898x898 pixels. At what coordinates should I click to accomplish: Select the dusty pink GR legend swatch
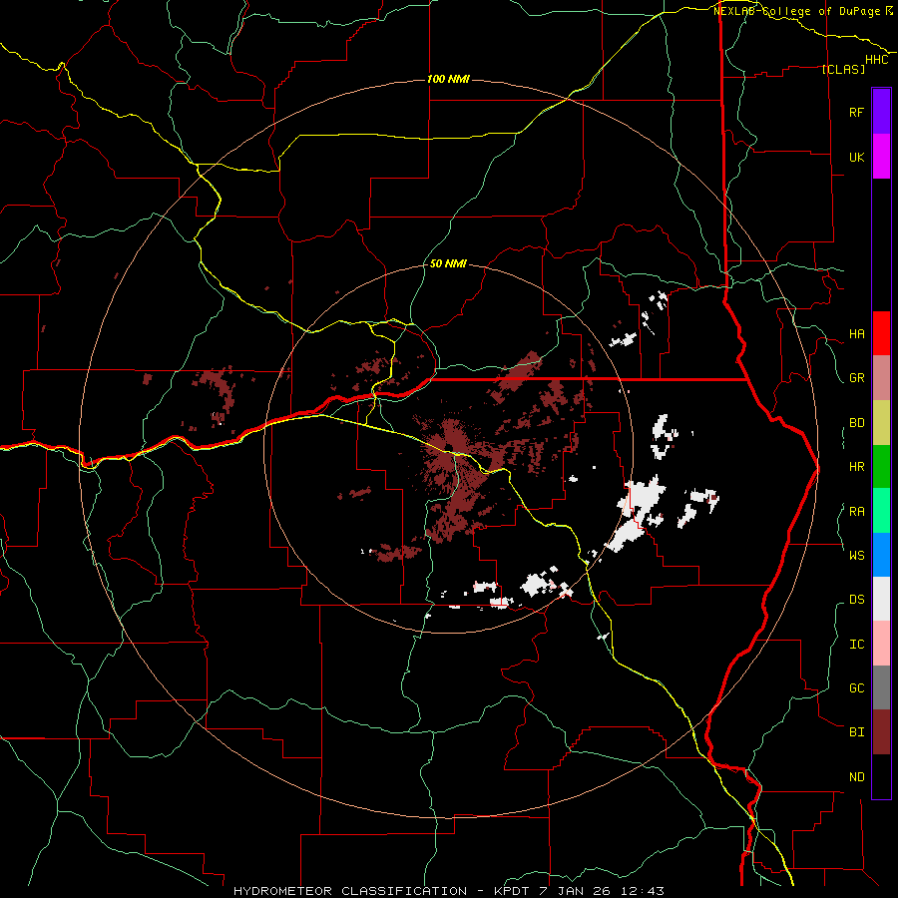(881, 378)
